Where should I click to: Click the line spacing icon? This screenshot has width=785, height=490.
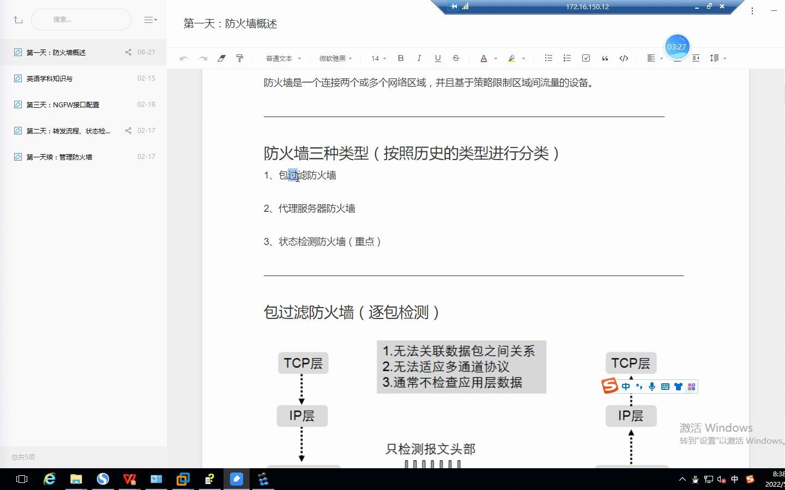[714, 58]
